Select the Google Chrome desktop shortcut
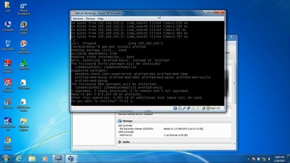The width and height of the screenshot is (290, 163). pos(8,144)
